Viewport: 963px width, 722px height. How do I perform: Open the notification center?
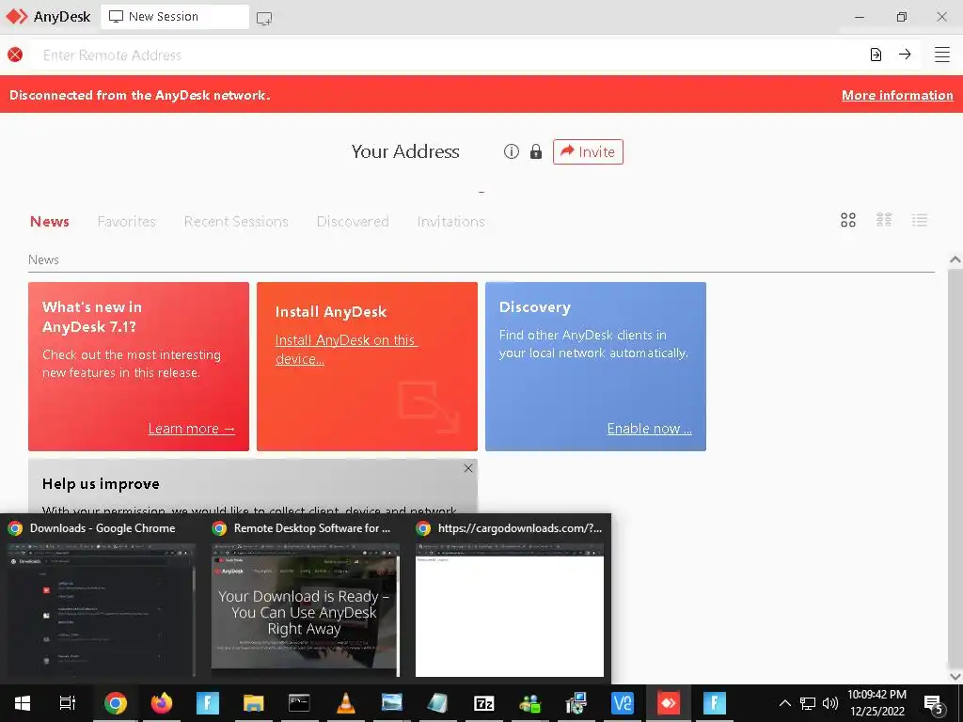tap(934, 703)
